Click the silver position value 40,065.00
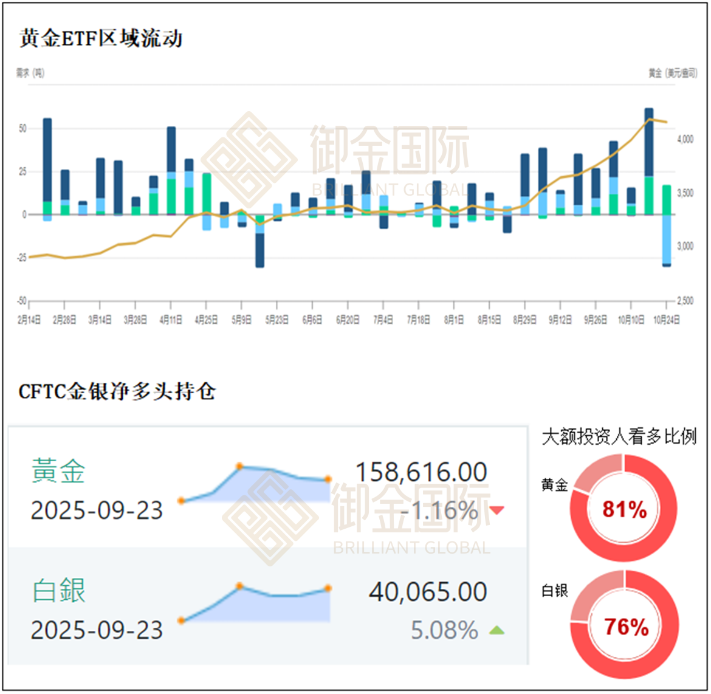 point(428,592)
